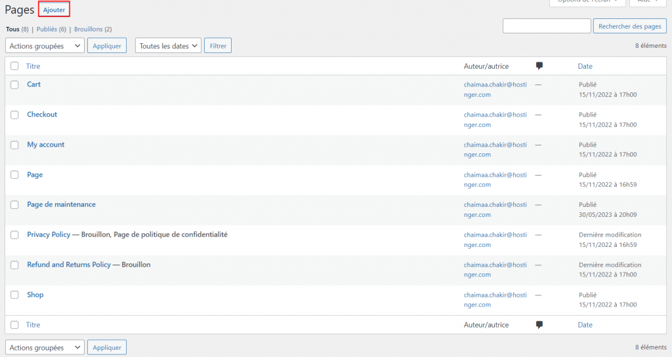The width and height of the screenshot is (672, 357).
Task: Check the Shop page row checkbox
Action: [x=14, y=295]
